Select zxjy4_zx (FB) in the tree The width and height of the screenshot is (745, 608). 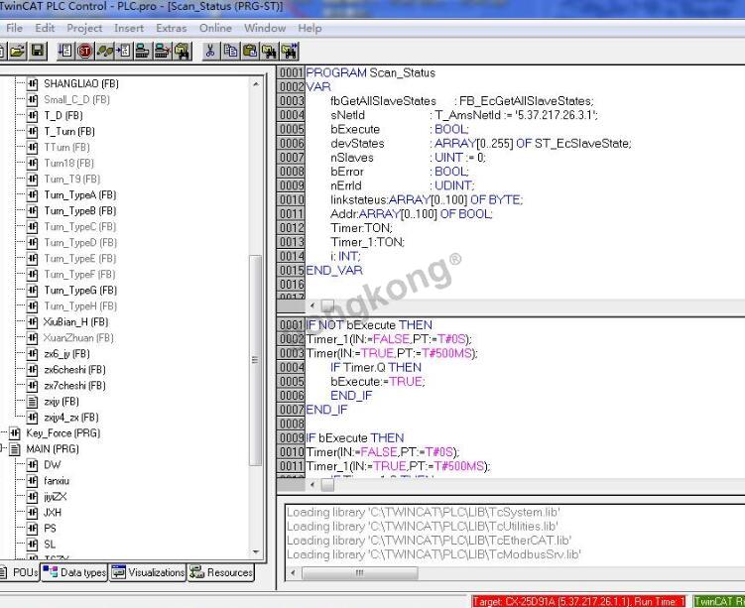click(71, 418)
